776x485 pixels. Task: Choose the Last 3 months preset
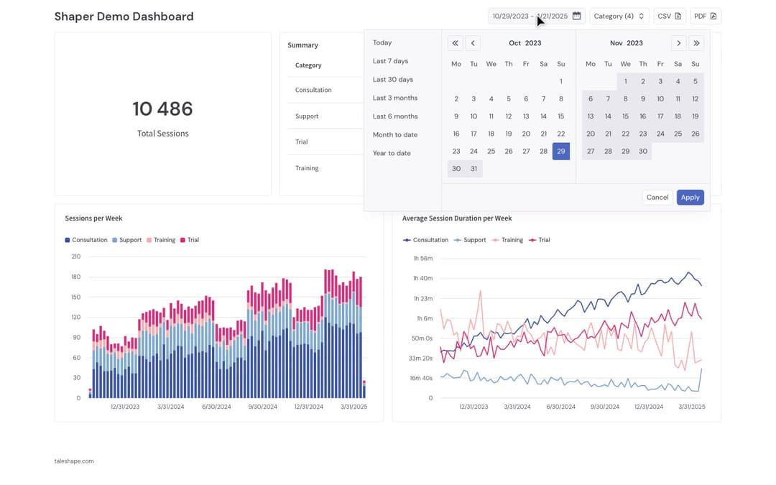point(395,98)
